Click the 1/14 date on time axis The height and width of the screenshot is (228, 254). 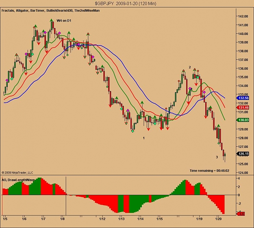(141, 219)
